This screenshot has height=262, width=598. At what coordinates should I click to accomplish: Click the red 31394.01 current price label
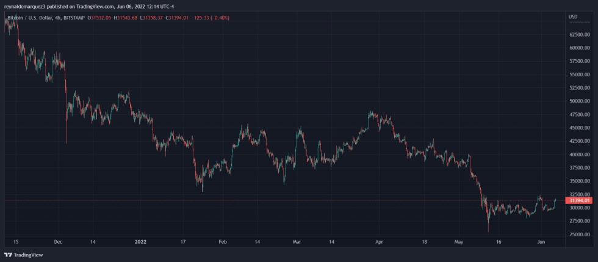click(578, 200)
